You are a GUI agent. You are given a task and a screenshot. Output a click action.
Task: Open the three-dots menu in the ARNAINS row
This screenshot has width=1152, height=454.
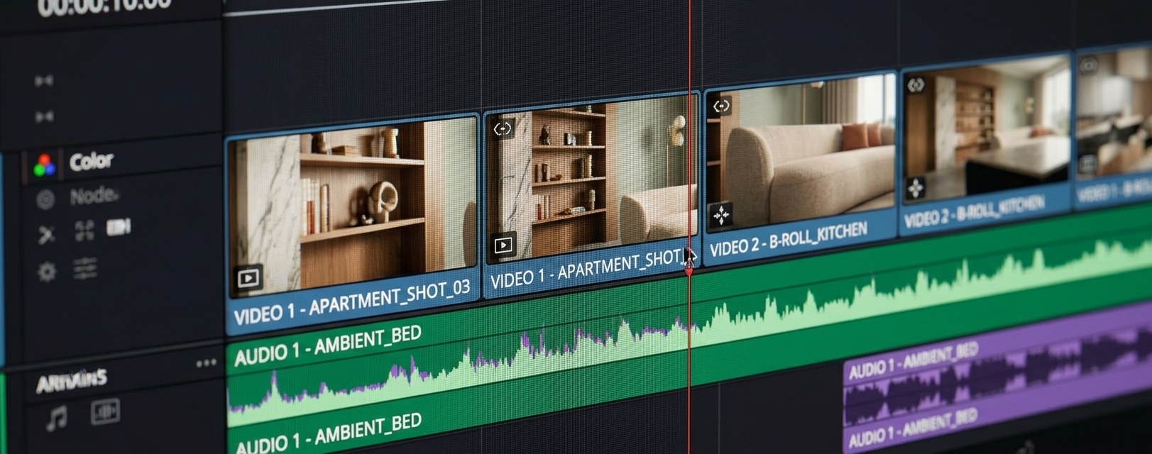pos(207,363)
